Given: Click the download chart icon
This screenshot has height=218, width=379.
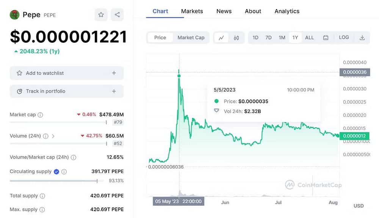Looking at the screenshot, I should pyautogui.click(x=362, y=37).
